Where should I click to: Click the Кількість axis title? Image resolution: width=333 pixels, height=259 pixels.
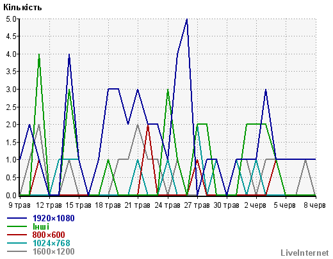click(x=22, y=8)
